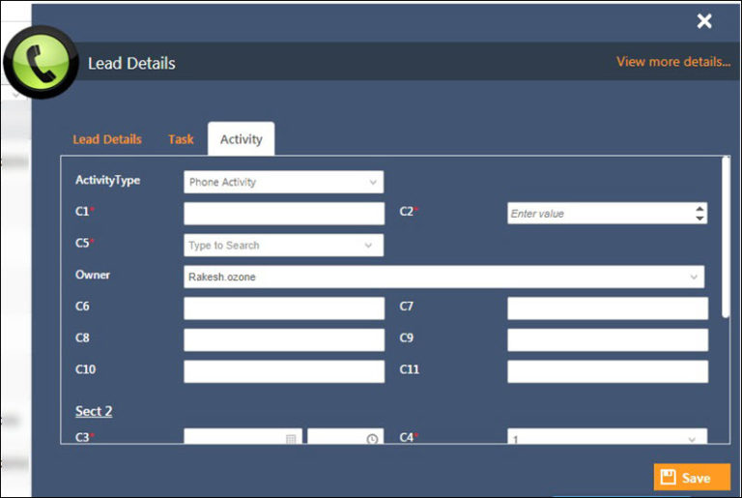The height and width of the screenshot is (498, 742).
Task: Open the C3 clock time picker icon
Action: pyautogui.click(x=372, y=439)
